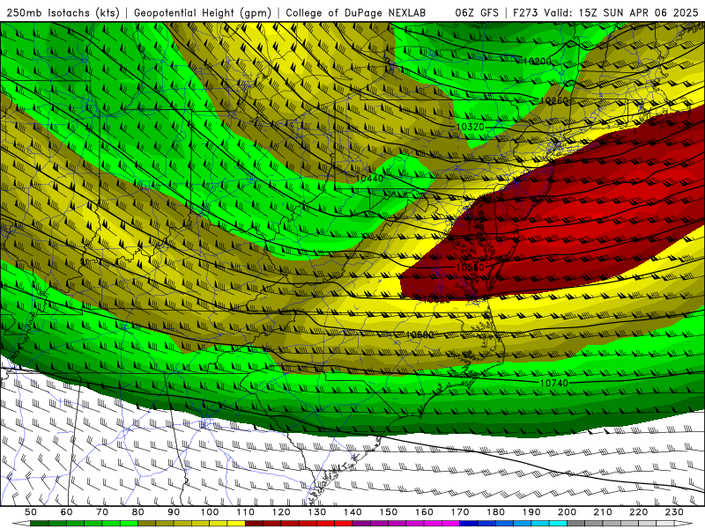Click the 80 knot color bar label

[138, 512]
